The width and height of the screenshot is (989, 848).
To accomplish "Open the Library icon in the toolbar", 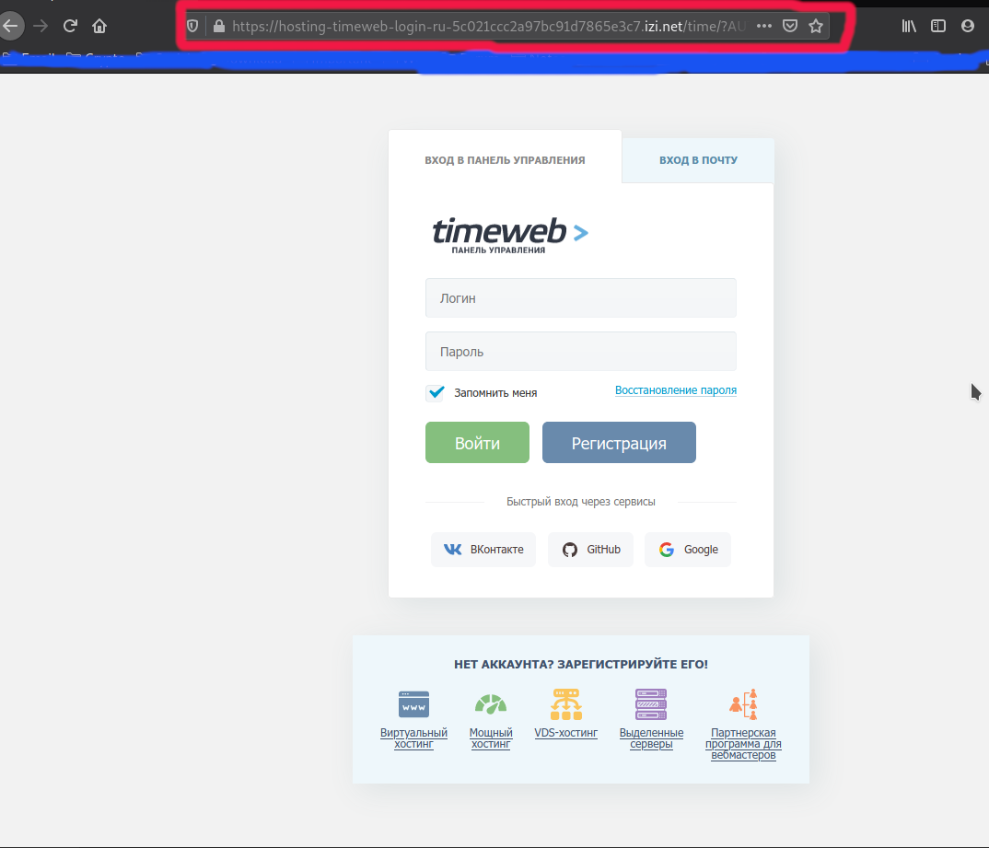I will click(x=909, y=26).
